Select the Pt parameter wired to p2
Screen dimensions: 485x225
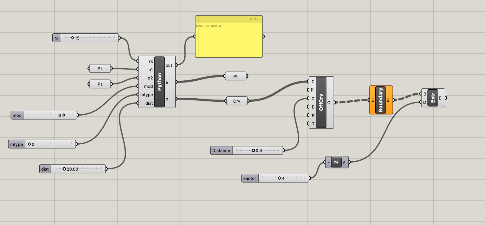100,84
